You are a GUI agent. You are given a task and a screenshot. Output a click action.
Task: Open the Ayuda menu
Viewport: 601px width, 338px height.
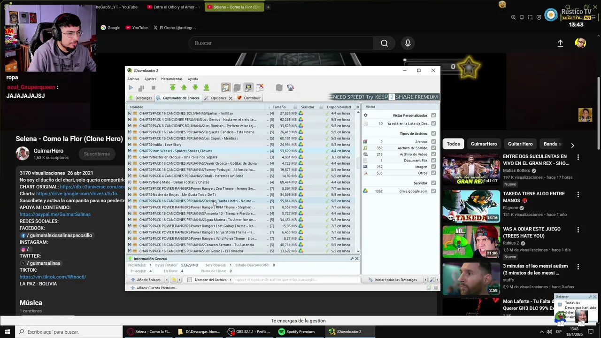click(x=193, y=79)
